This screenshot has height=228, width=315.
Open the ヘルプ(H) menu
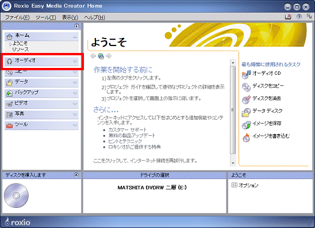pos(94,17)
